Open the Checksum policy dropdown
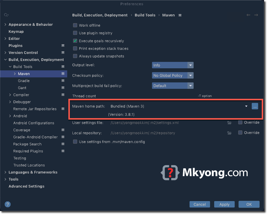267x214 pixels. 173,75
